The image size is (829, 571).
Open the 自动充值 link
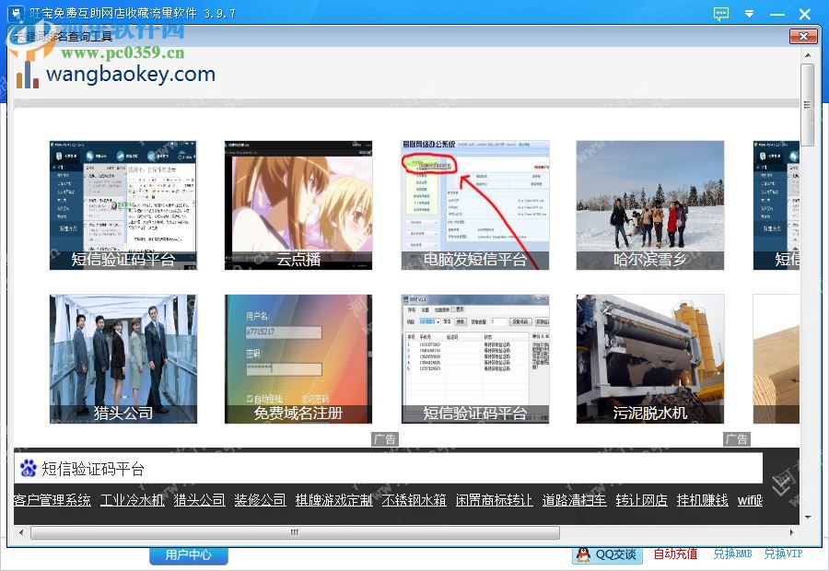click(x=675, y=554)
